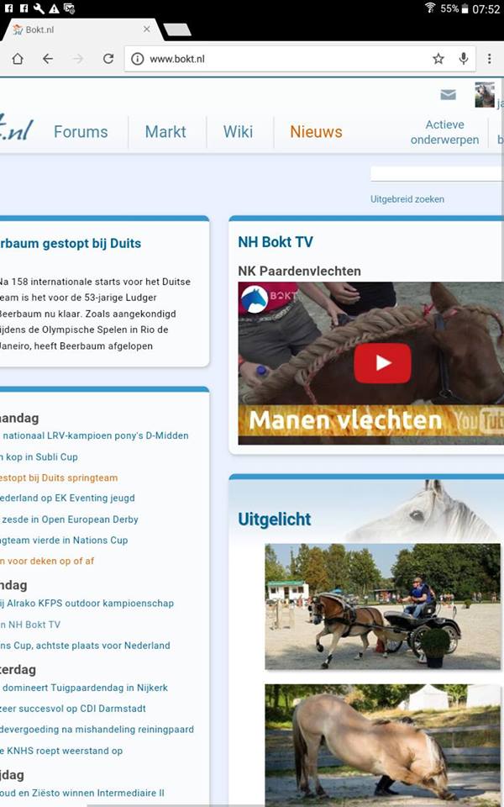504x807 pixels.
Task: Close the Bokt.nl browser tab
Action: click(146, 29)
